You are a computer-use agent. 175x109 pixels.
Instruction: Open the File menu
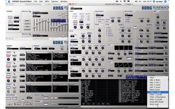point(36,1)
